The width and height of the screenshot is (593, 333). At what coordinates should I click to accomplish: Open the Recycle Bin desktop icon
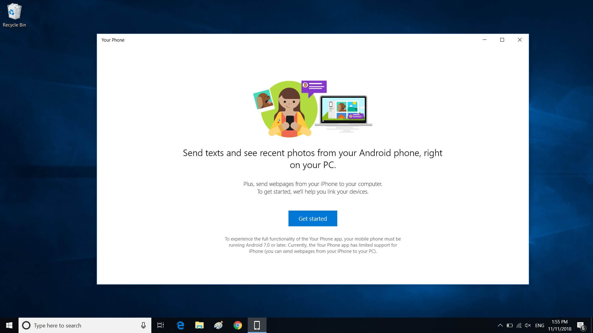pyautogui.click(x=14, y=15)
